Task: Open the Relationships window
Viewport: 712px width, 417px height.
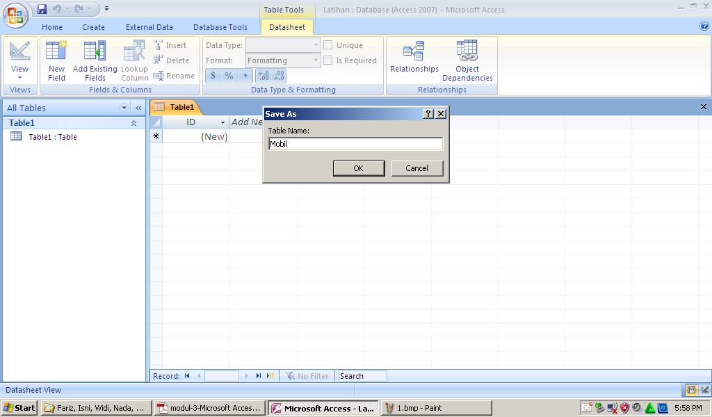Action: 414,59
